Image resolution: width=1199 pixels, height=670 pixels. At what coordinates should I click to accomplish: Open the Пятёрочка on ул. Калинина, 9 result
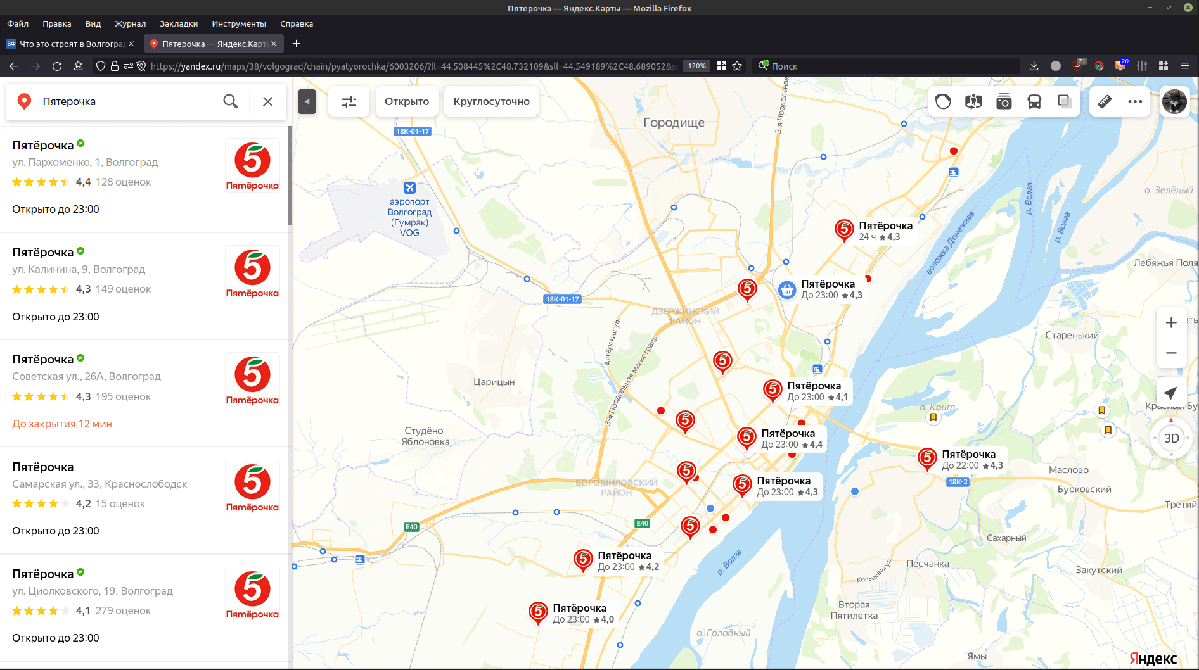[144, 286]
